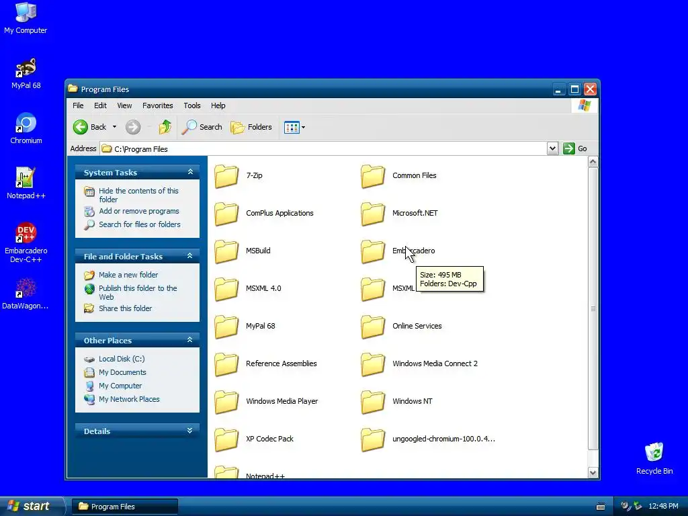Select the MyPal 68 folder icon
This screenshot has width=688, height=516.
(x=226, y=327)
